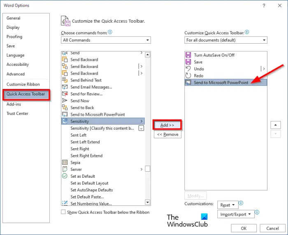Click the Move Down arrow button
The image size is (288, 235).
click(x=276, y=134)
